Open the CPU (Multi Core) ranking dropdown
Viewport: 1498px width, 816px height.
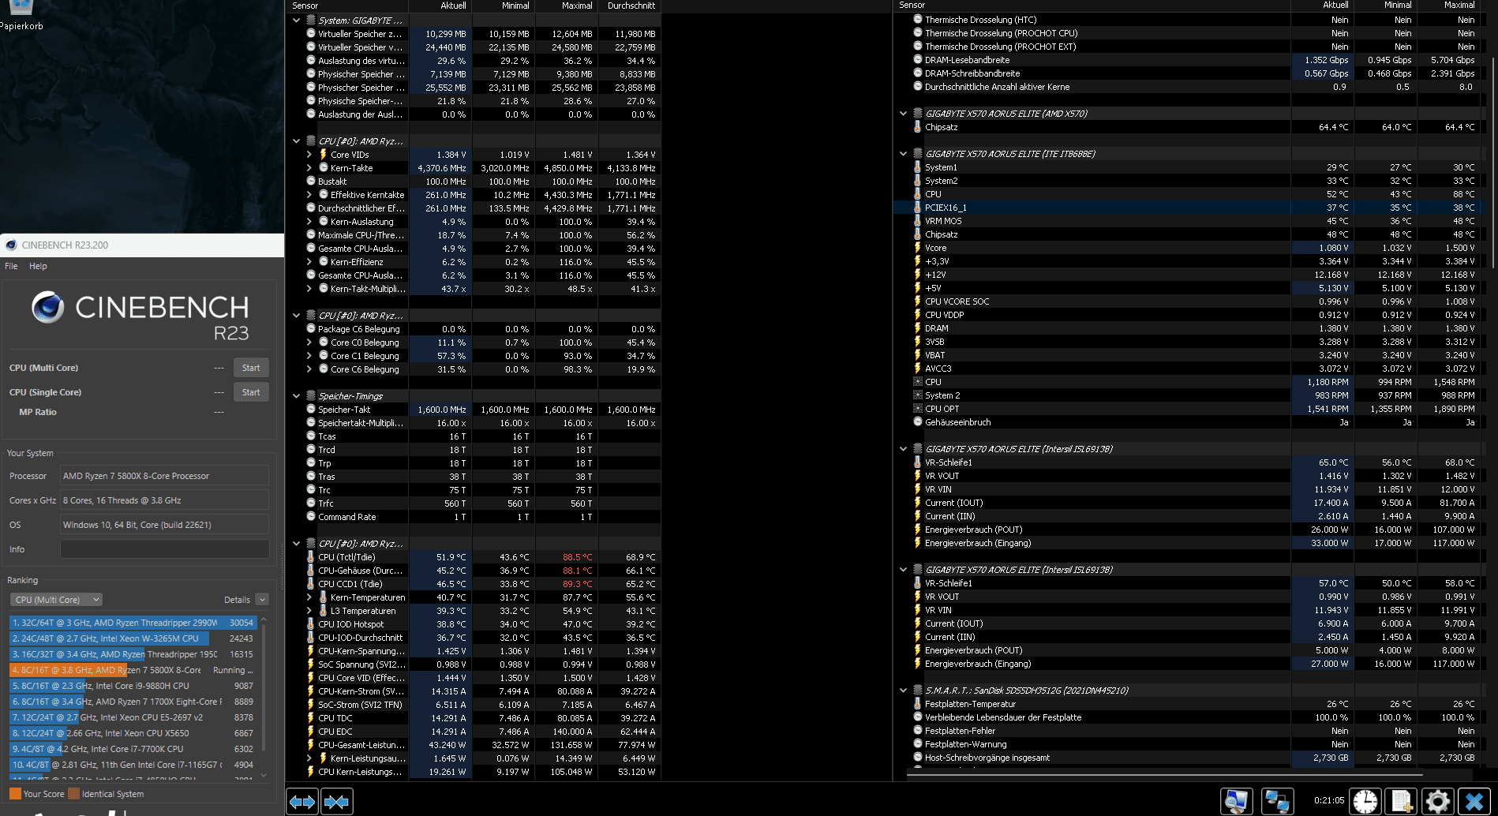point(57,600)
